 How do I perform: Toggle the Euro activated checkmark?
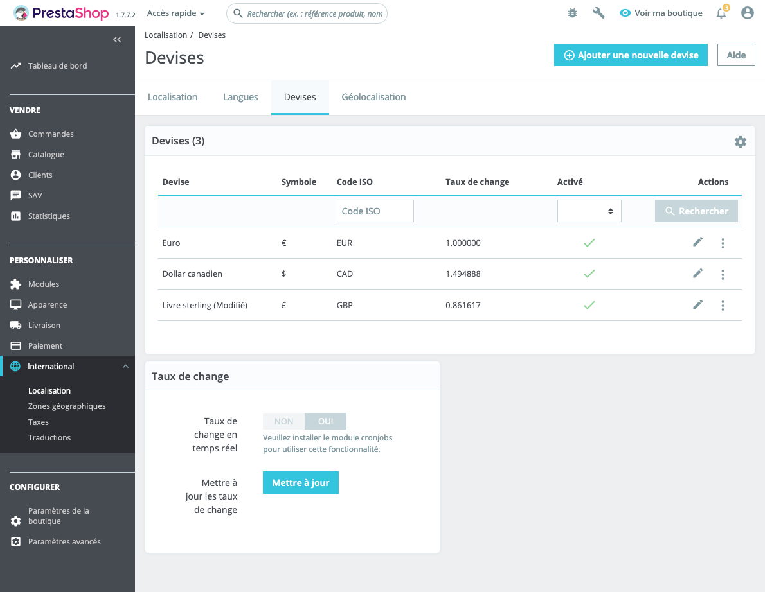tap(589, 243)
